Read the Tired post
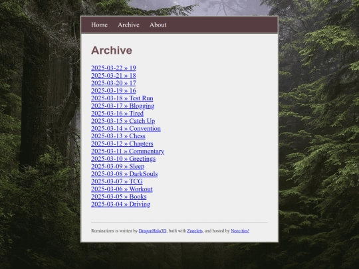This screenshot has width=359, height=269. [117, 113]
